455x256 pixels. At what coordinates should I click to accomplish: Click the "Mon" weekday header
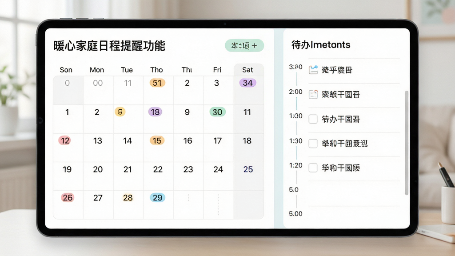96,70
